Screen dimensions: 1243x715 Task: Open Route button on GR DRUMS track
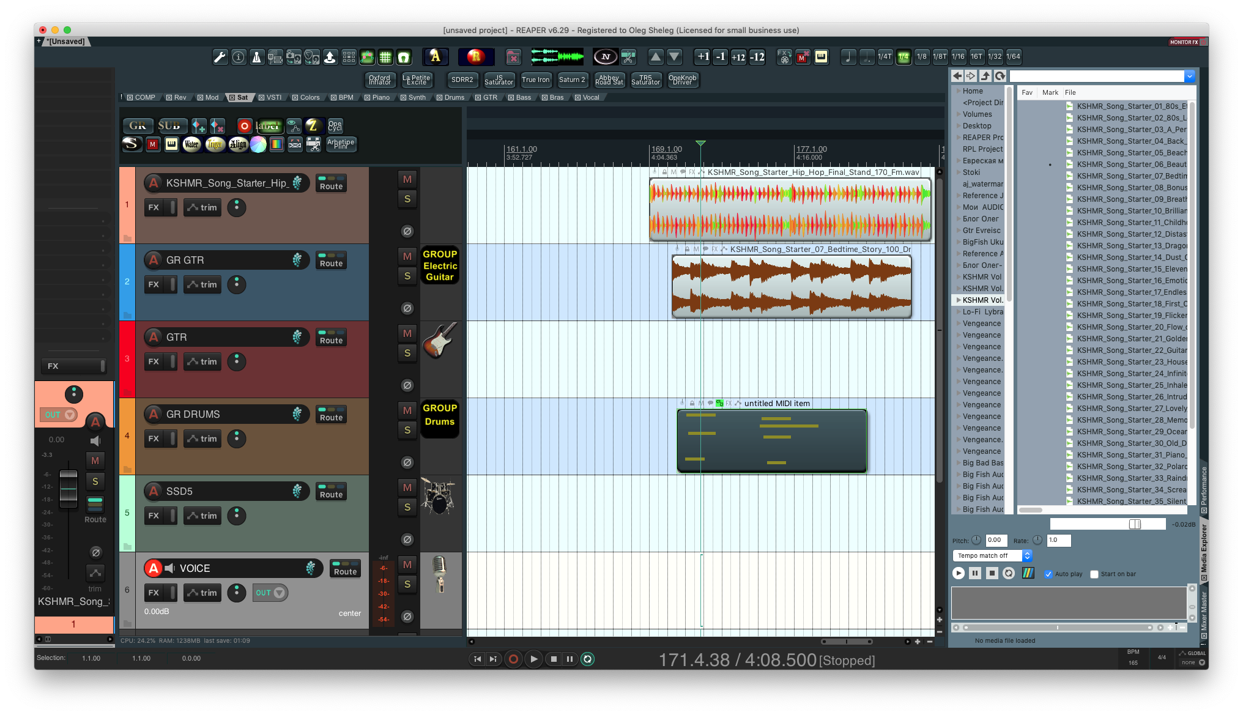[x=331, y=415]
